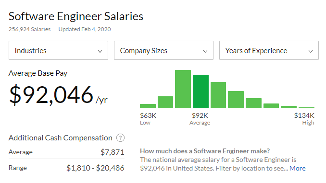The image size is (326, 183).
Task: Open Years of Experience dropdown
Action: 269,50
